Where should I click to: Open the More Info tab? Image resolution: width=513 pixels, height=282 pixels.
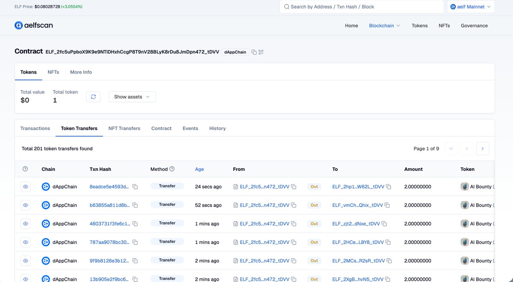pyautogui.click(x=81, y=72)
